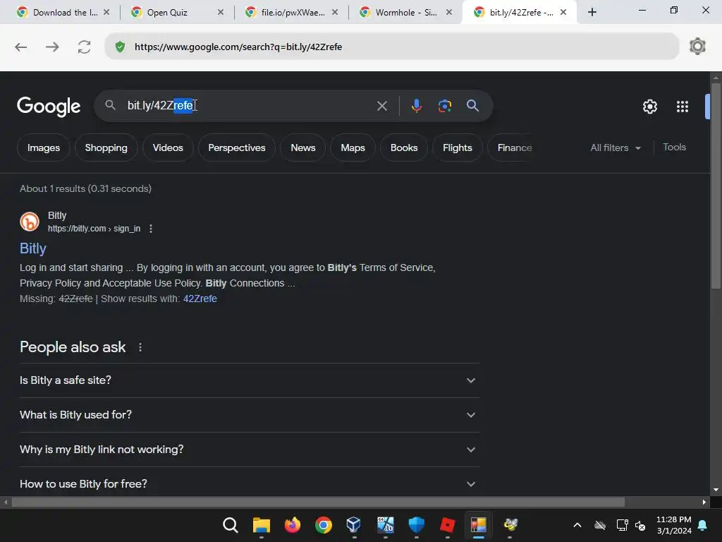Filter results by News
Image resolution: width=722 pixels, height=542 pixels.
click(x=303, y=148)
